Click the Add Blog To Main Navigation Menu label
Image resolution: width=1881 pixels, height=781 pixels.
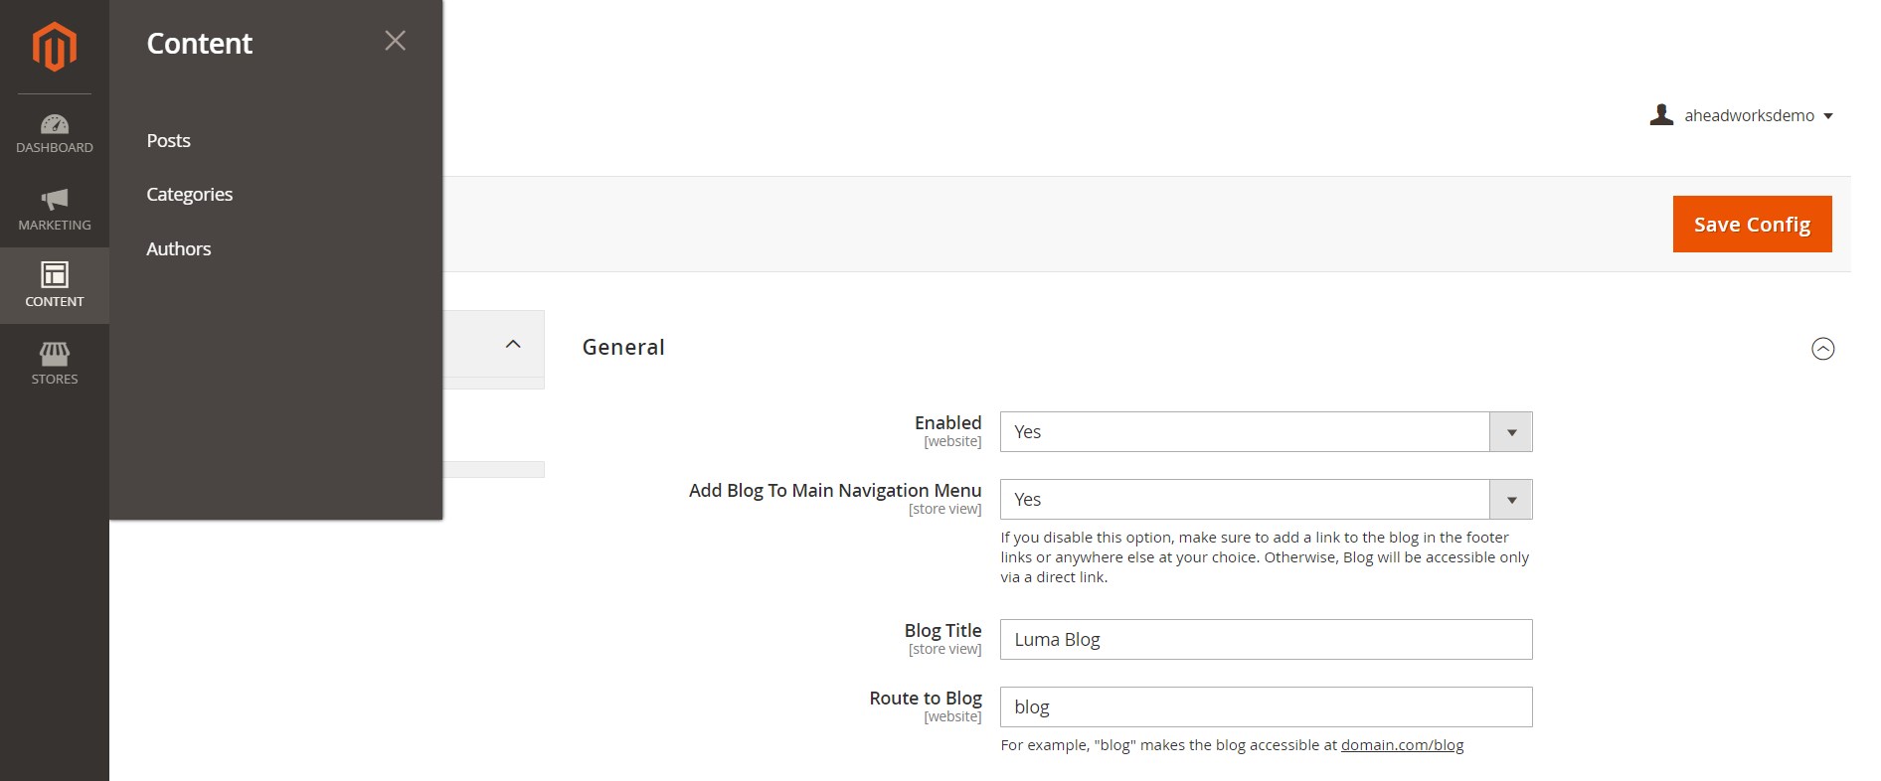pos(835,491)
